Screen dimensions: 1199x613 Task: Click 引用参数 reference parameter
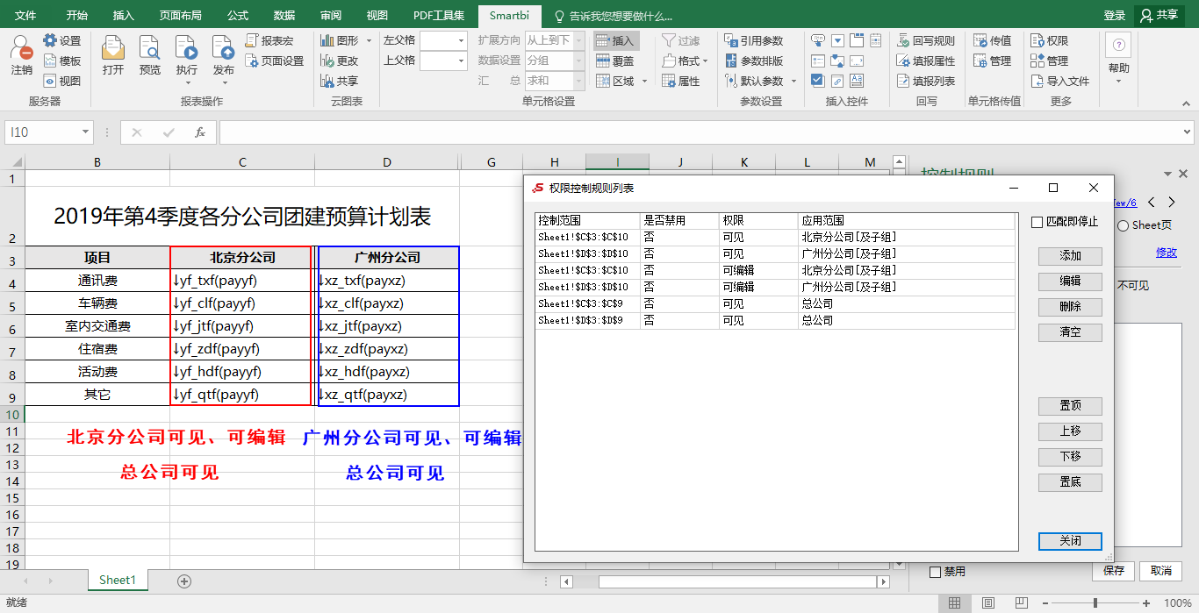tap(755, 40)
